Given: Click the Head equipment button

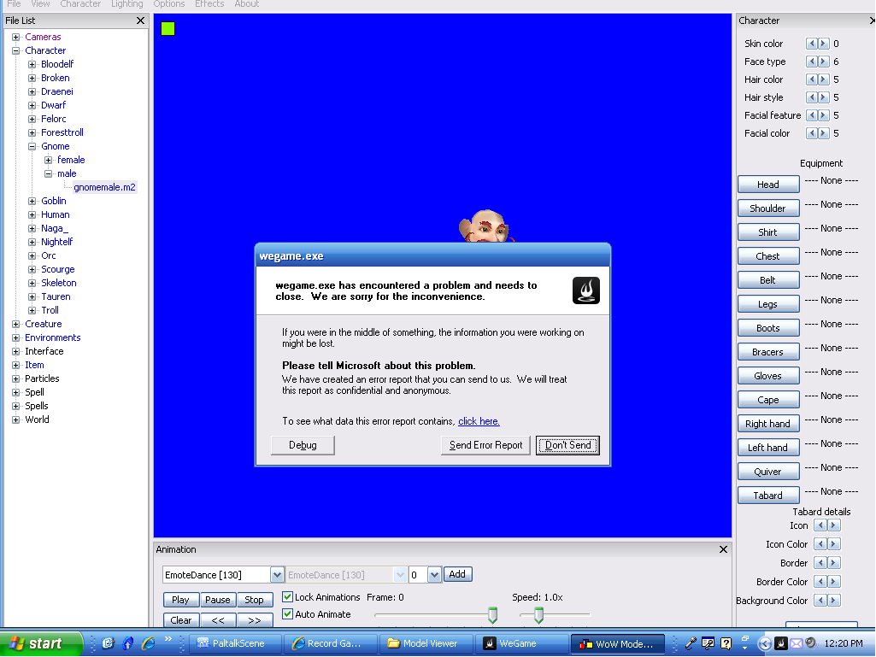Looking at the screenshot, I should (768, 185).
